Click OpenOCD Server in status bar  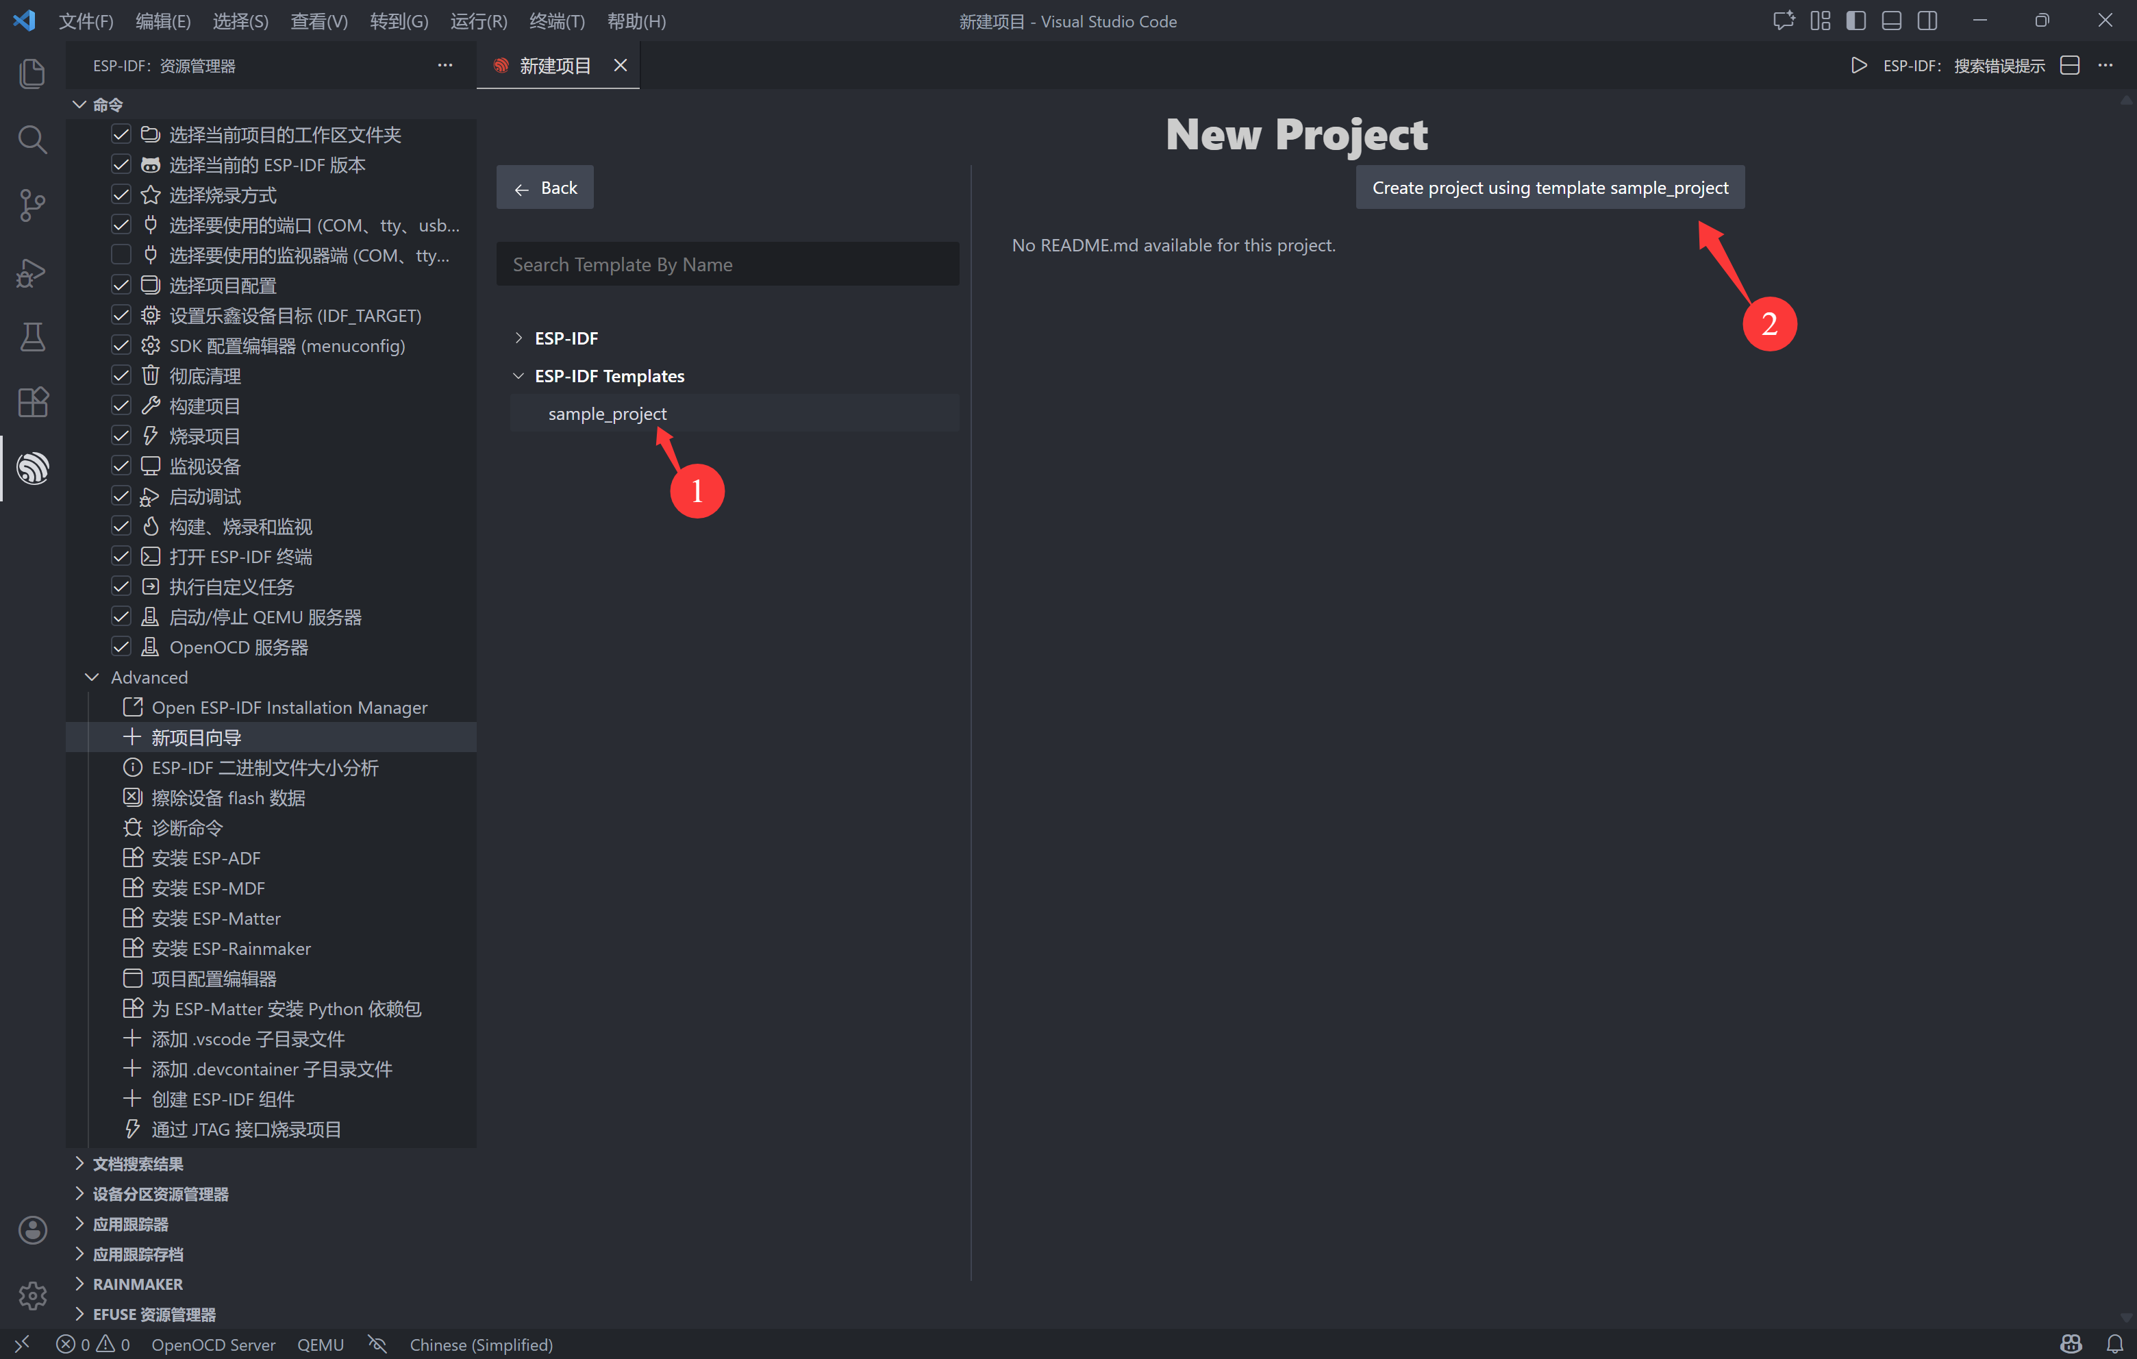pos(213,1344)
